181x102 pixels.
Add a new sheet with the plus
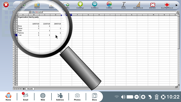[24, 89]
